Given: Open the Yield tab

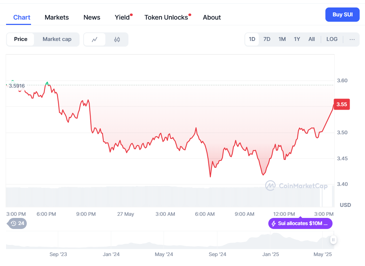Looking at the screenshot, I should click(122, 17).
